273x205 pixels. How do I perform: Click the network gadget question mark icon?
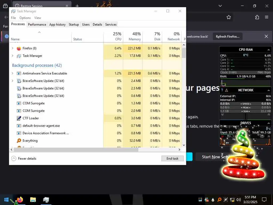point(222,90)
